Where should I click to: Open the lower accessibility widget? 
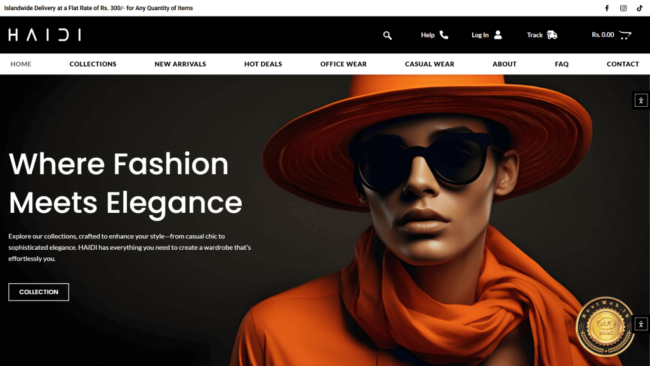click(x=641, y=324)
